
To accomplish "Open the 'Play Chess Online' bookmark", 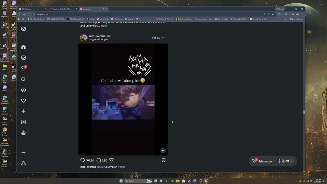I will 36,19.
